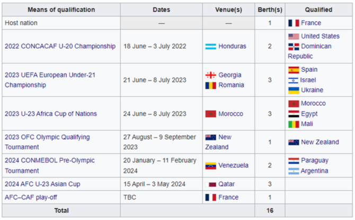Click the Egypt flag icon

pos(294,114)
